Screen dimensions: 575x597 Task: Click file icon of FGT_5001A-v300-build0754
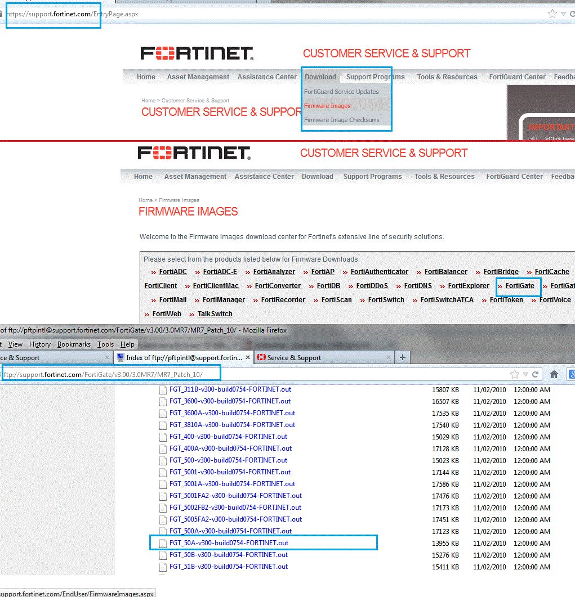(x=163, y=484)
